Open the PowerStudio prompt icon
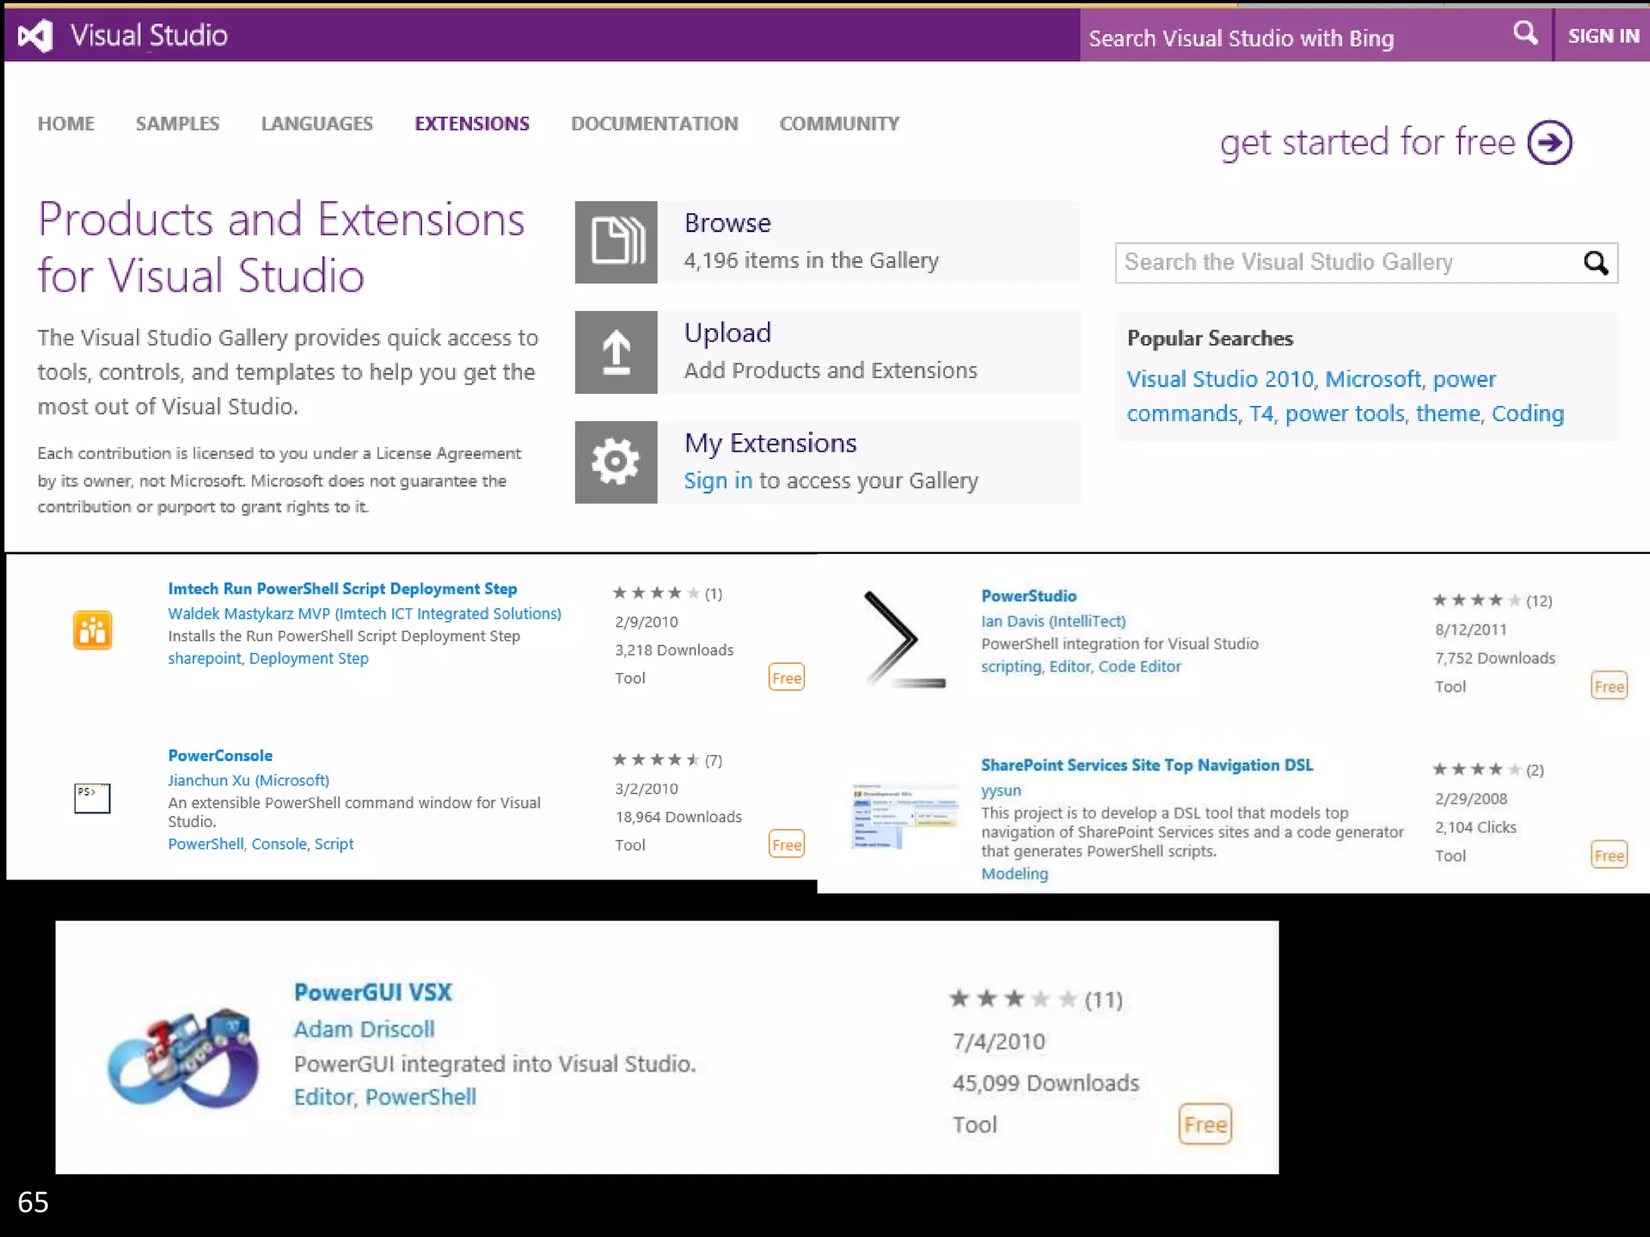The image size is (1650, 1237). point(904,640)
